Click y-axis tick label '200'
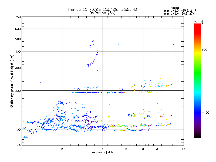The height and width of the screenshot is (162, 216). coord(18,91)
